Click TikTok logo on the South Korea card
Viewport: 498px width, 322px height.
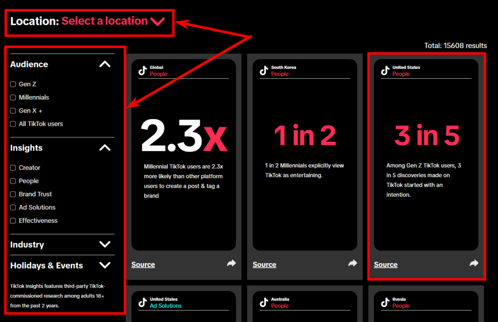pyautogui.click(x=264, y=70)
